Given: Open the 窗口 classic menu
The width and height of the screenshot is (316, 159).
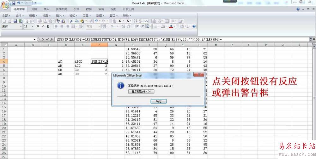Looking at the screenshot, I should (113, 15).
